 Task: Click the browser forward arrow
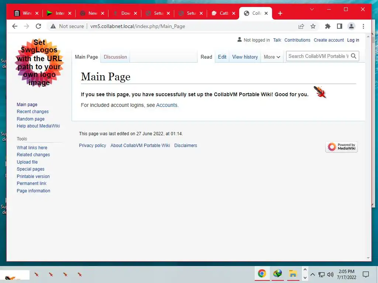(27, 26)
